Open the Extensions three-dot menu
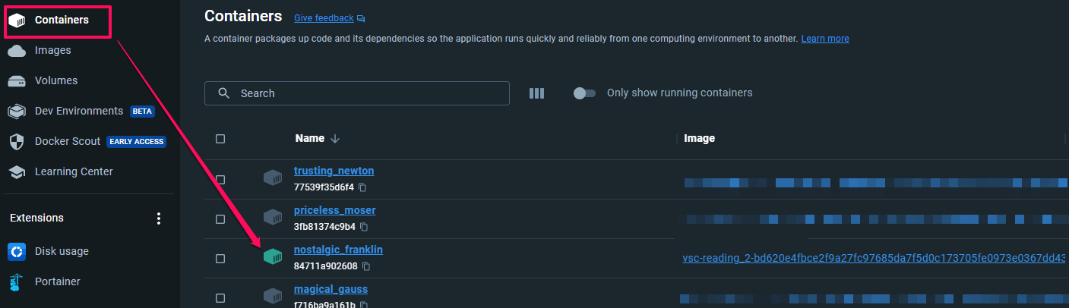 [159, 218]
